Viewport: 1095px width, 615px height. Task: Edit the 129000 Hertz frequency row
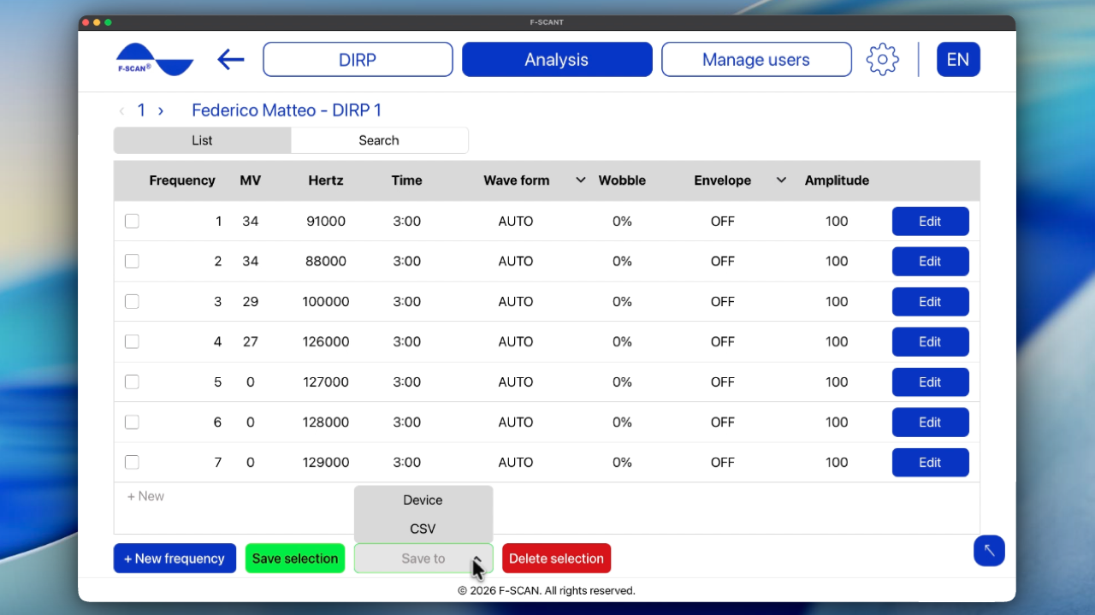point(930,462)
